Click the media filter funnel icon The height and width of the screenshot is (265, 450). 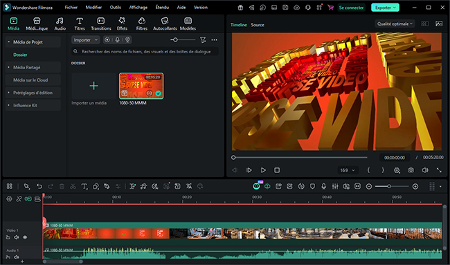[x=203, y=40]
